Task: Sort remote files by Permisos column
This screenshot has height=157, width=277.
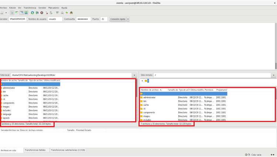Action: (209, 90)
